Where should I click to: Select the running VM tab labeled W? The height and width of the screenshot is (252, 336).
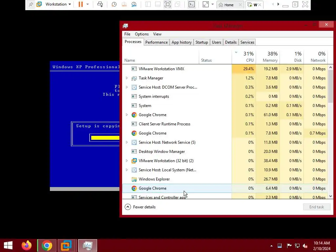tap(252, 5)
